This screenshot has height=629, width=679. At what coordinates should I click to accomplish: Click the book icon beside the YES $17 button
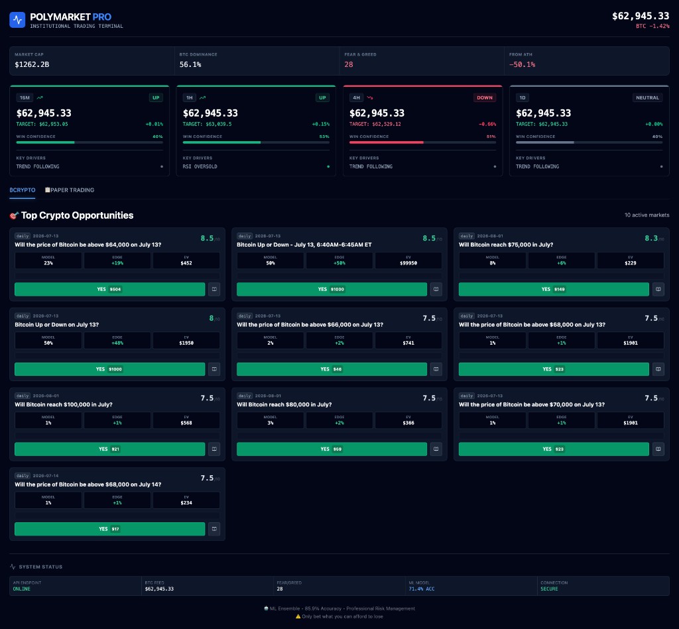click(x=214, y=529)
